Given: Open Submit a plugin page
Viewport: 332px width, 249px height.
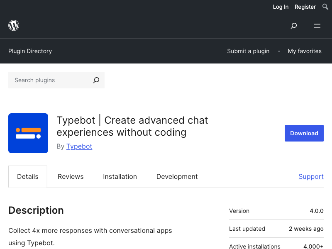Looking at the screenshot, I should pos(248,51).
